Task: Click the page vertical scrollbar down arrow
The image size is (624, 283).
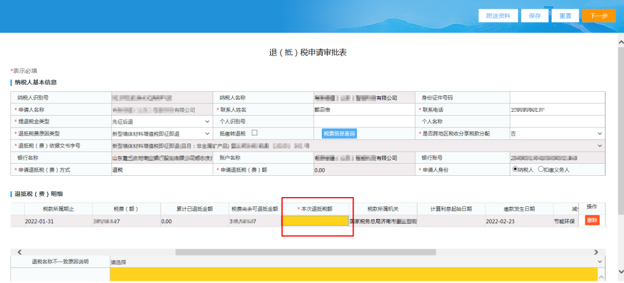Action: (x=621, y=271)
